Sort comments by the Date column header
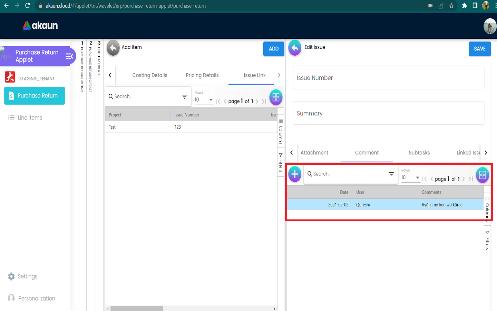This screenshot has width=497, height=311. pyautogui.click(x=344, y=192)
